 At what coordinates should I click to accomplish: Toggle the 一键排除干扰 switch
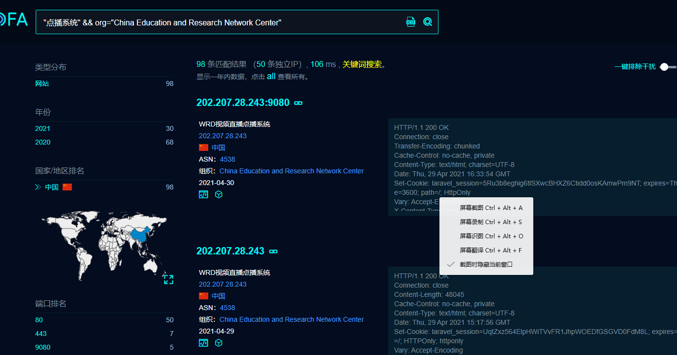[x=668, y=67]
